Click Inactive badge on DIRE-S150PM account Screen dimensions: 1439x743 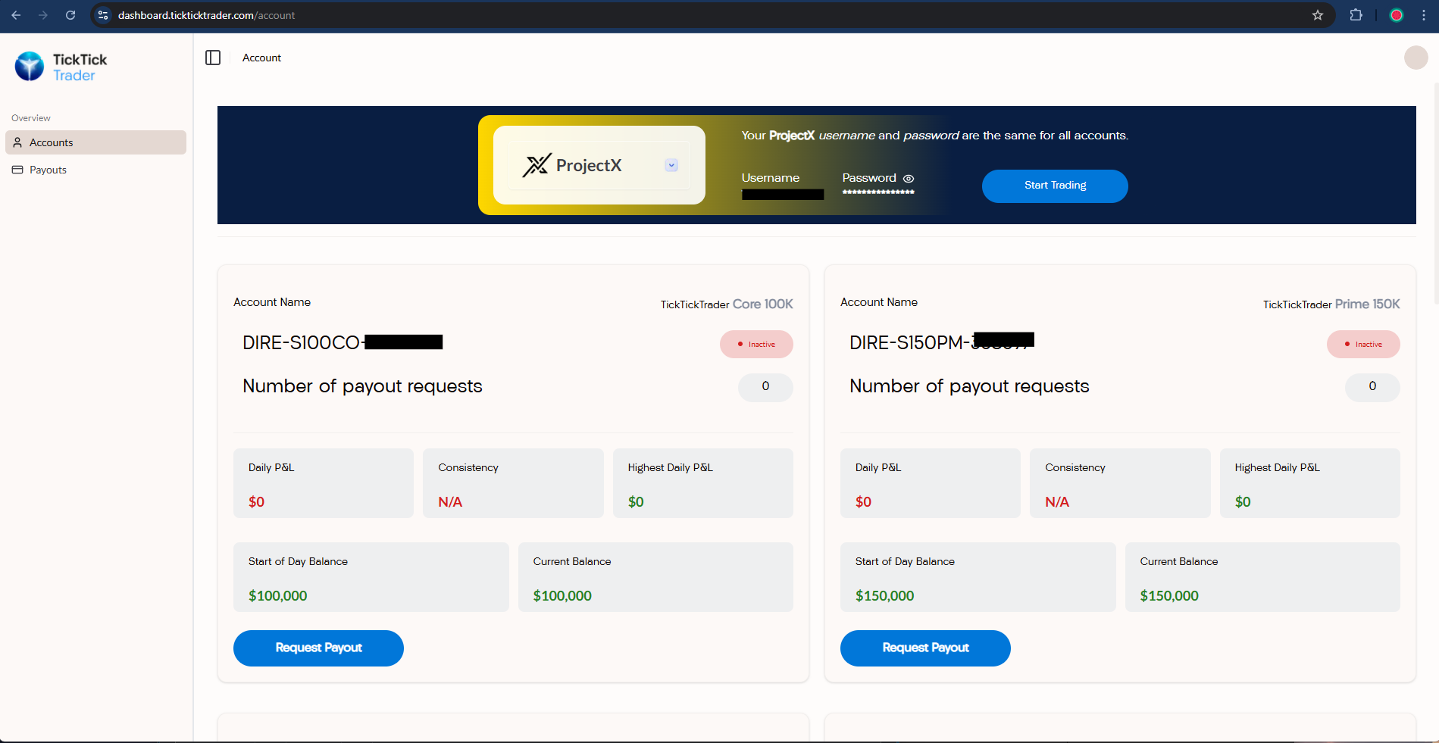pyautogui.click(x=1363, y=344)
